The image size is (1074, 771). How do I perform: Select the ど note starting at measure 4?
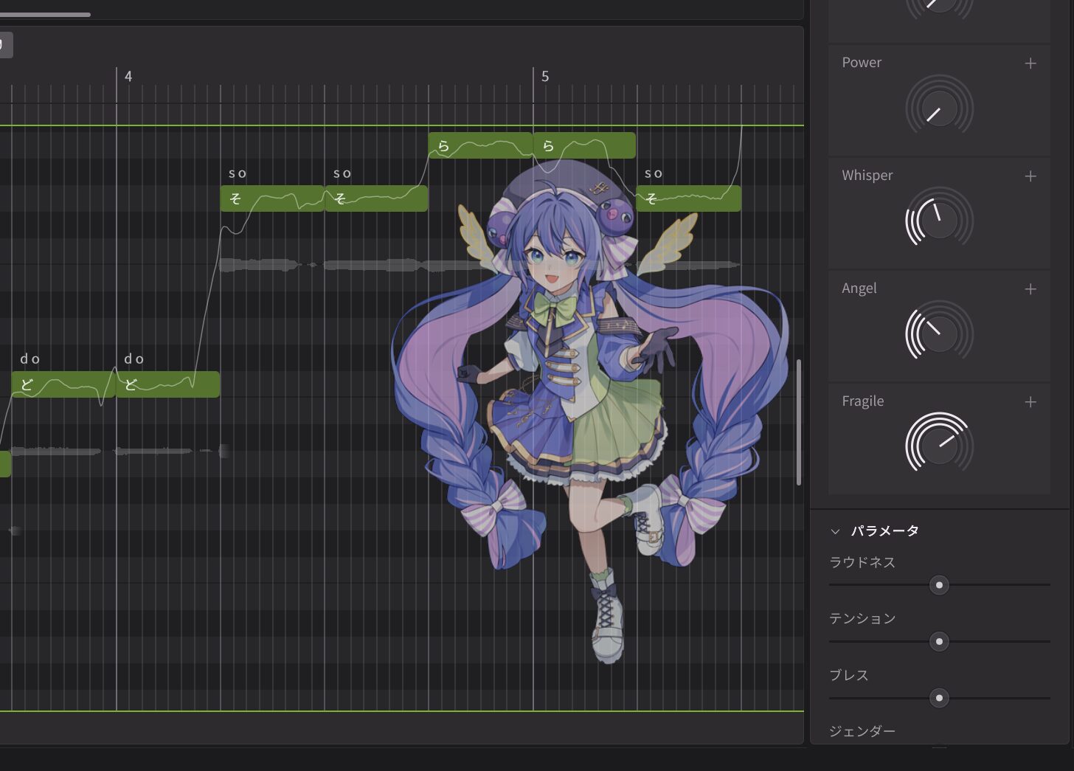point(167,384)
